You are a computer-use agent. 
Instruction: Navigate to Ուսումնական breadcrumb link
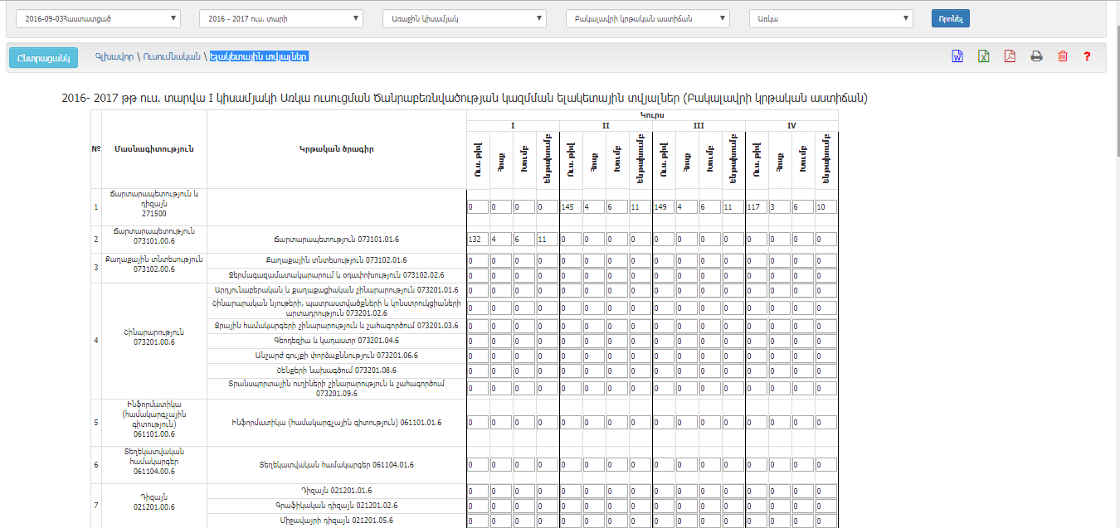coord(172,56)
